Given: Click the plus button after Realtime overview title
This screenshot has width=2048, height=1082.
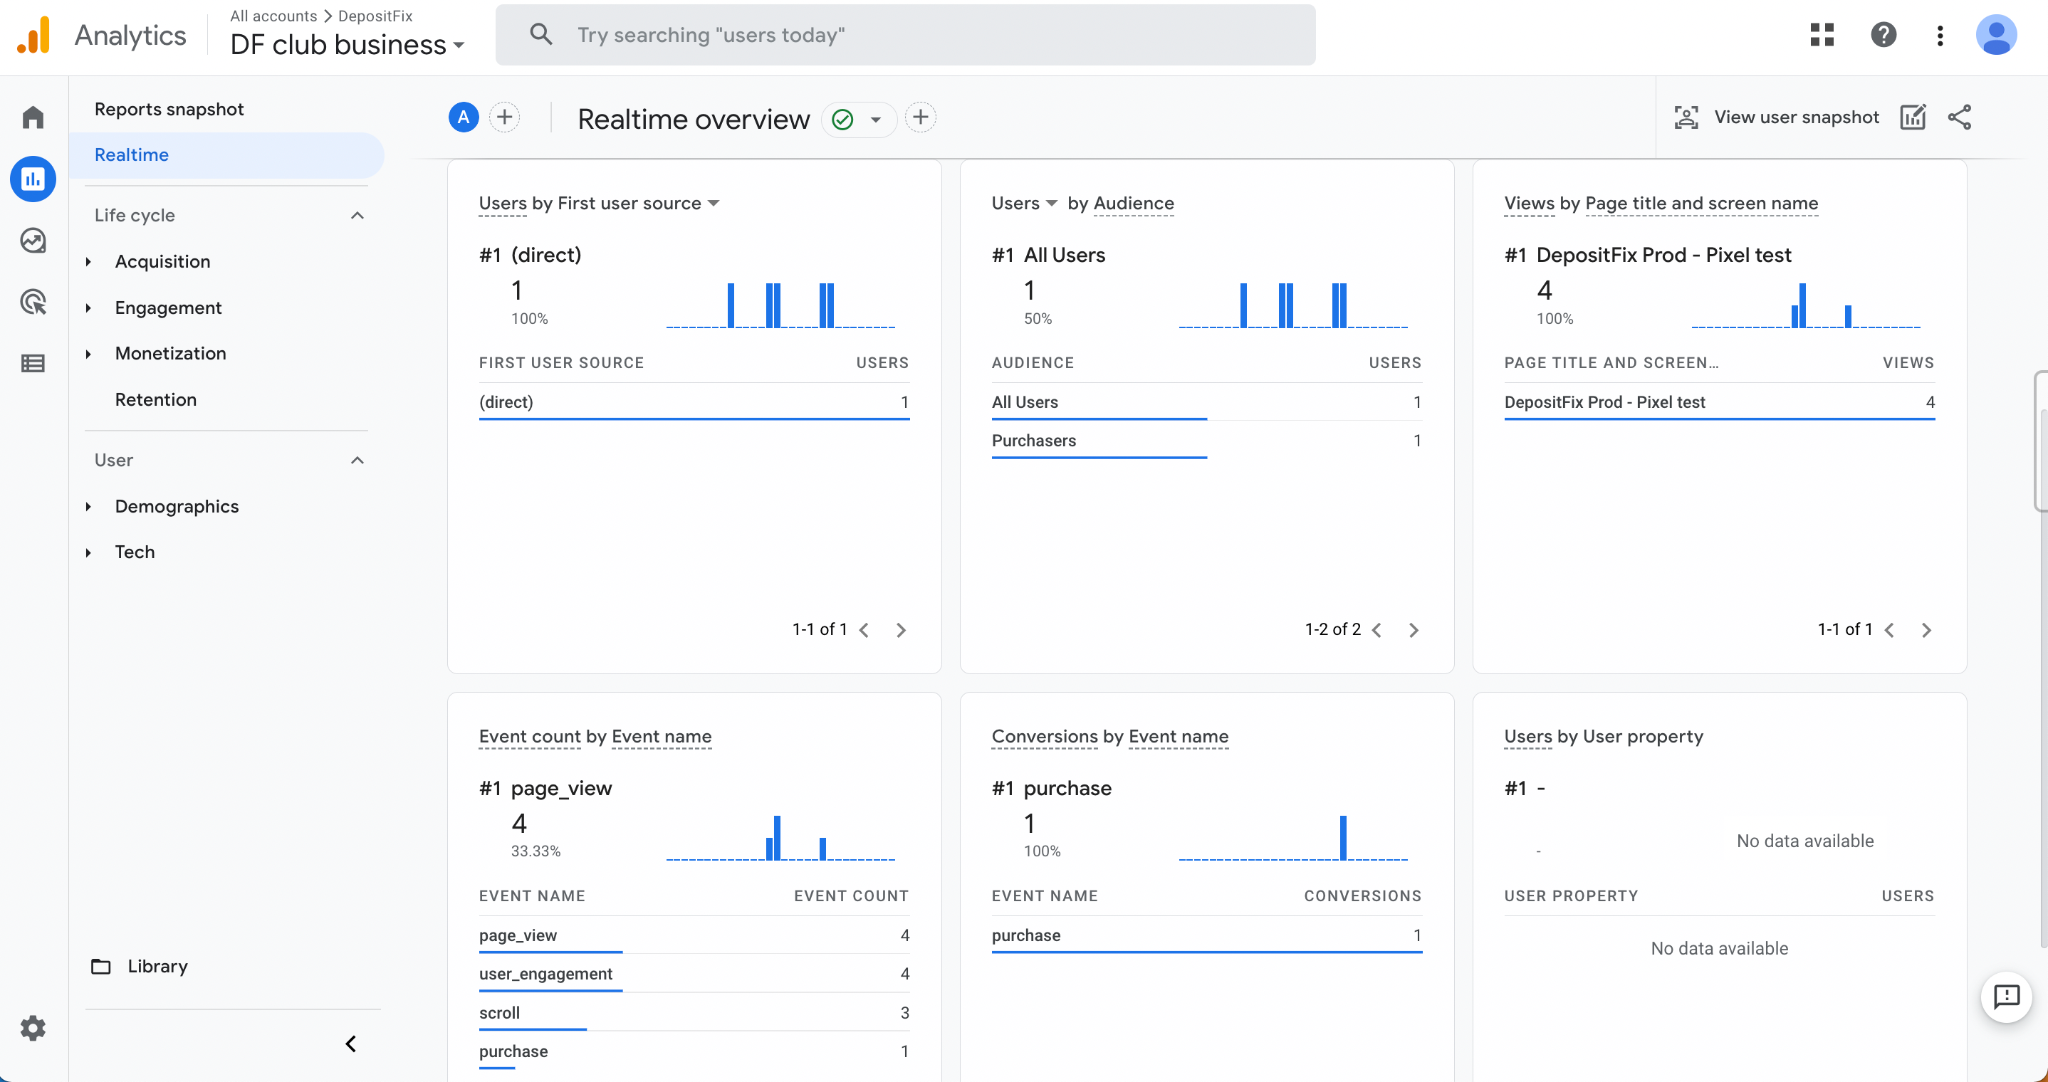Looking at the screenshot, I should pyautogui.click(x=920, y=117).
